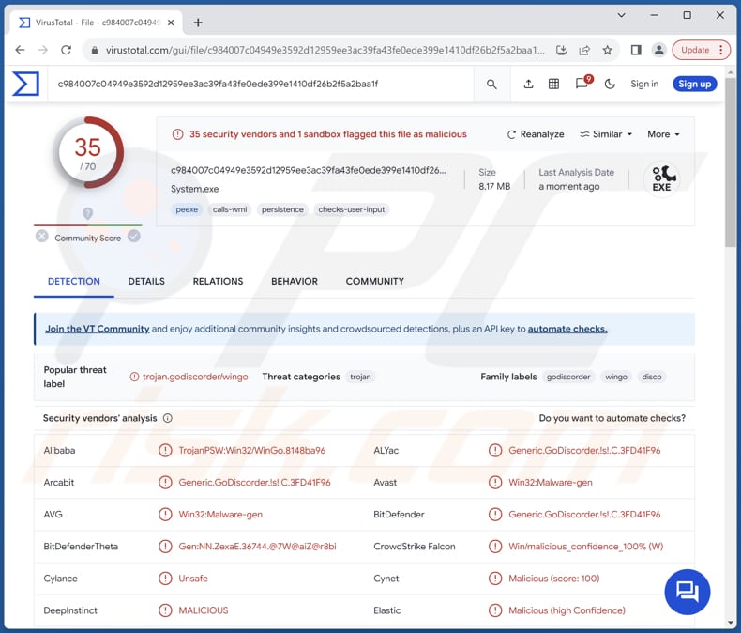Click the Reanalyze button
741x633 pixels.
coord(536,134)
